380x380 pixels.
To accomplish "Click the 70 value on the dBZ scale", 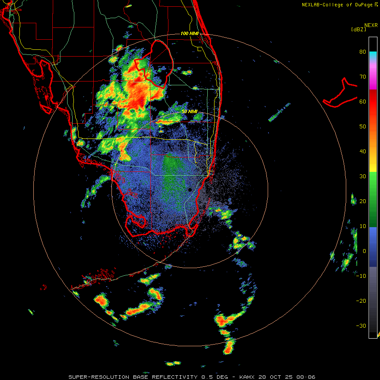I will 363,77.
